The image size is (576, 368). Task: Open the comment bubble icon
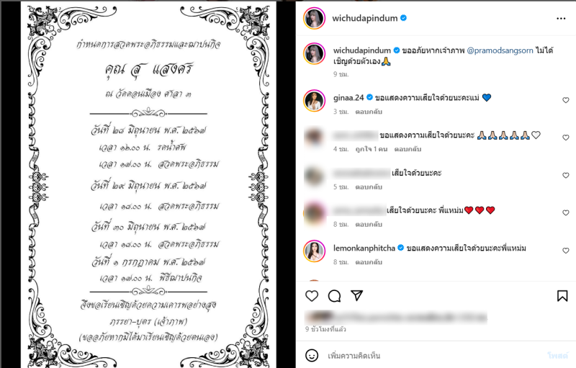[334, 296]
